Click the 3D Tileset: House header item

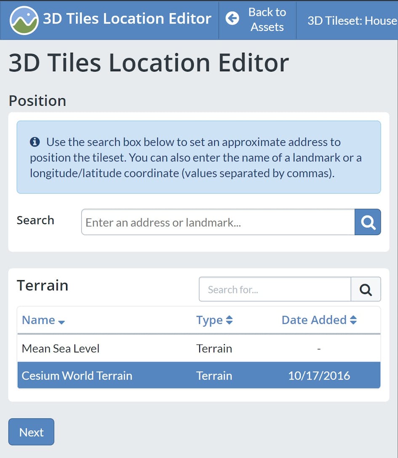[x=351, y=20]
